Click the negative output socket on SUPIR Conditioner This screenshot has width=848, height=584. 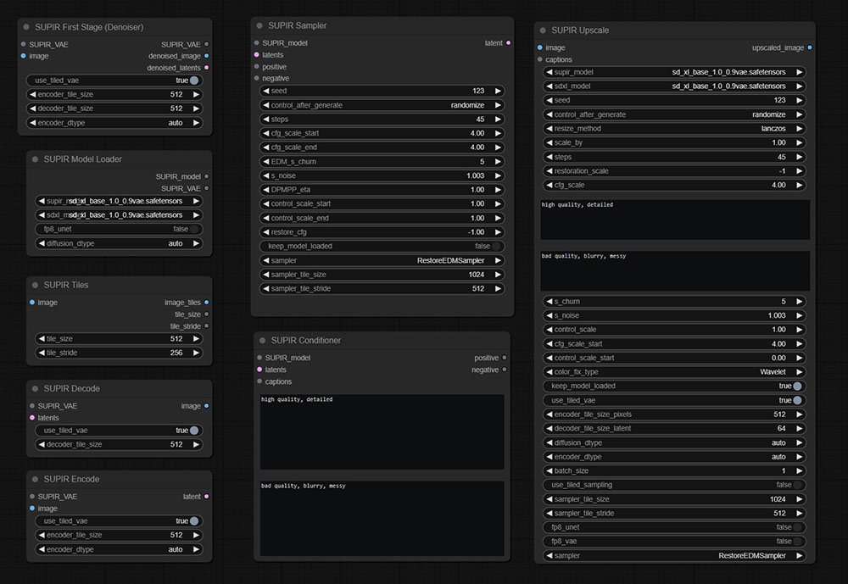click(x=505, y=370)
